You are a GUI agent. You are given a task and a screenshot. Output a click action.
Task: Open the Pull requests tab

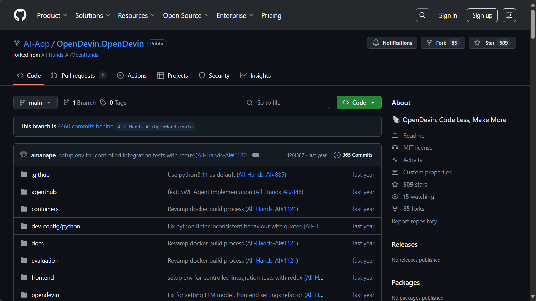coord(79,76)
